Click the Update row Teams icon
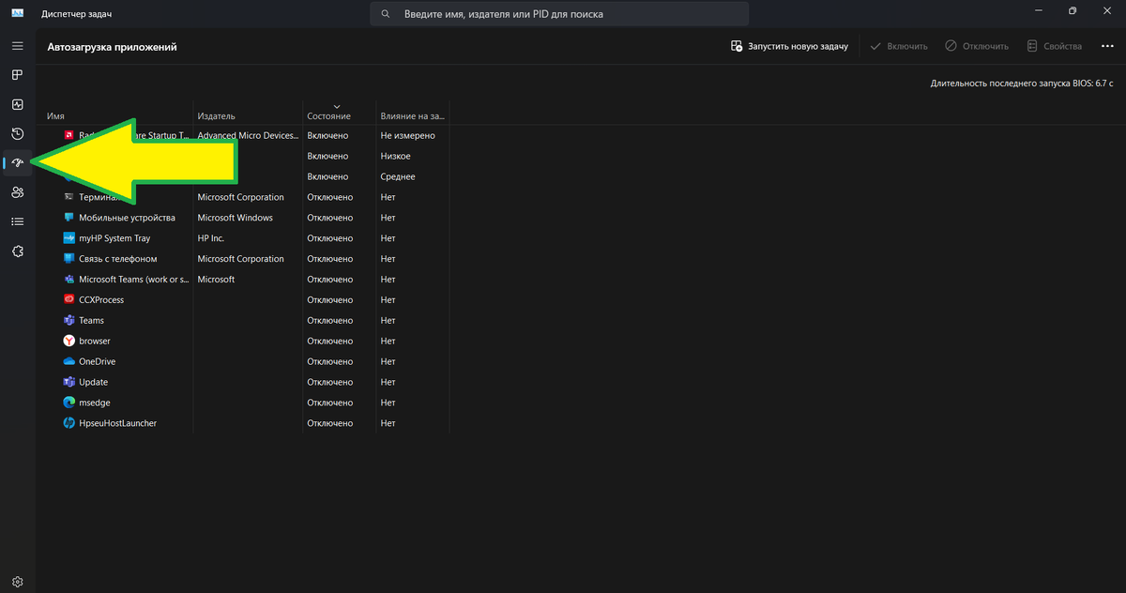1126x593 pixels. pyautogui.click(x=69, y=382)
